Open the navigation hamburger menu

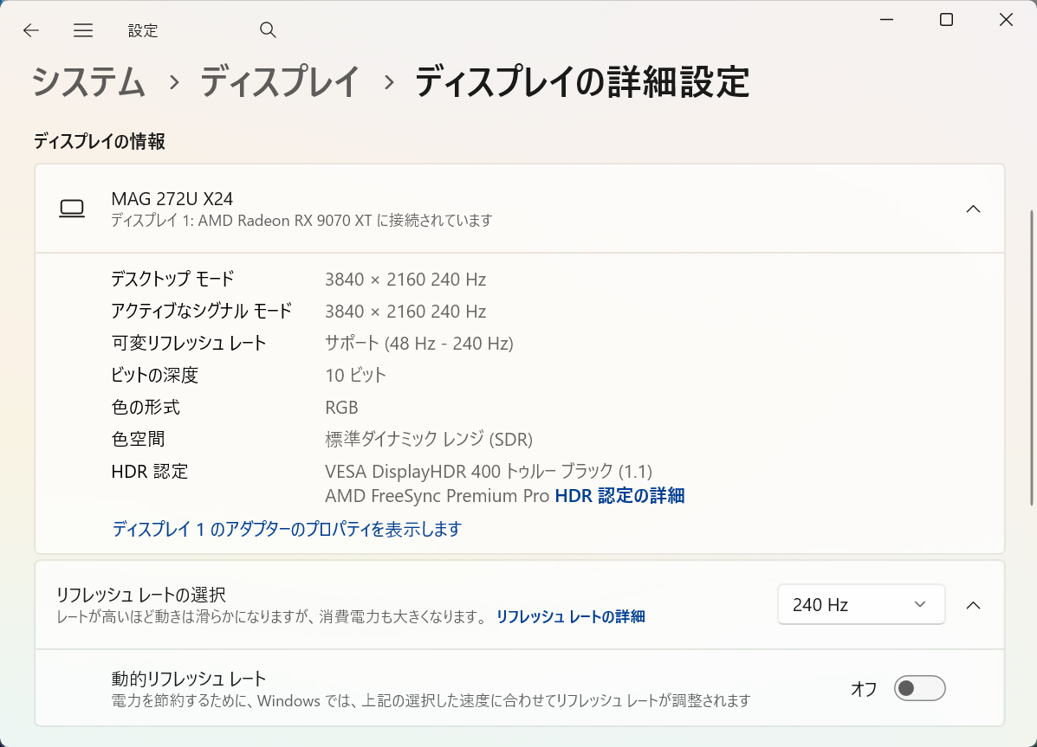tap(83, 29)
